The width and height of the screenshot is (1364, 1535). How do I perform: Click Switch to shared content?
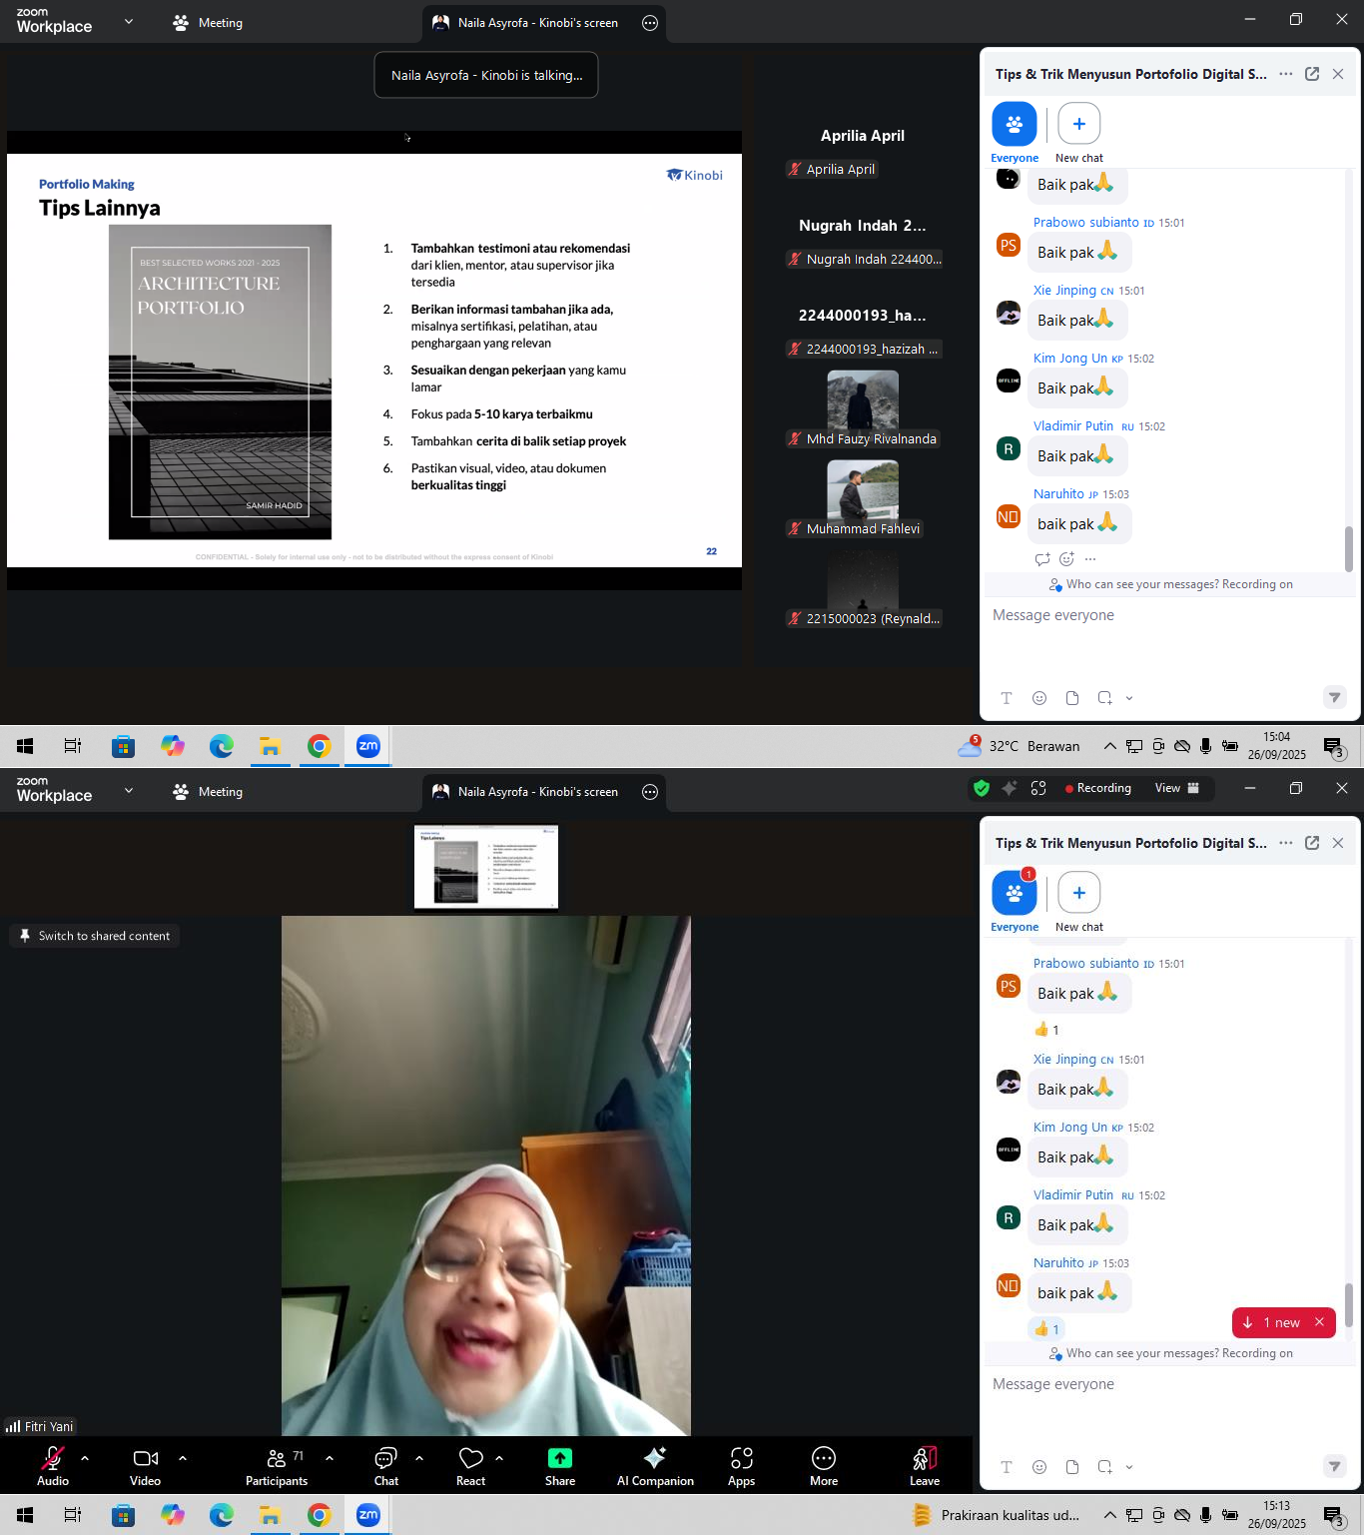click(95, 936)
